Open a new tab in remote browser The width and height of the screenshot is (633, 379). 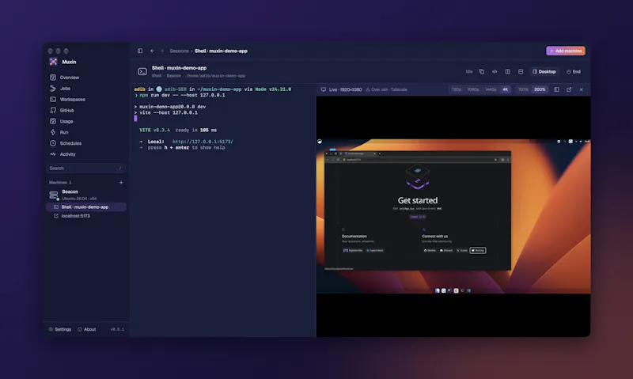[380, 153]
